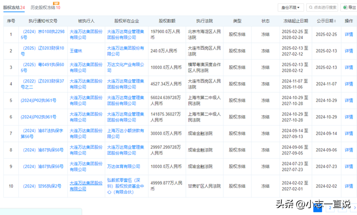The height and width of the screenshot is (215, 357).
Task: Open 大连万达商业管理集团 company in row 1
Action: pyautogui.click(x=126, y=35)
